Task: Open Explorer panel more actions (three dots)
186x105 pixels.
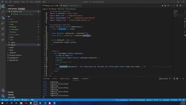Action: tap(38, 6)
